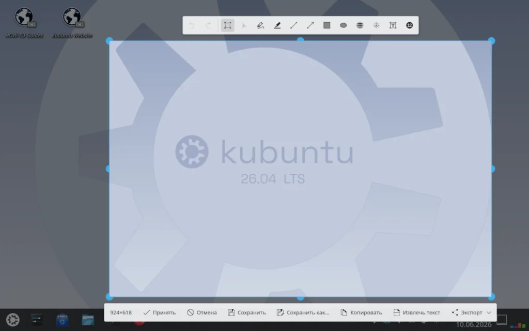This screenshot has height=331, width=529.
Task: Open the Kubuntu application launcher
Action: coord(13,320)
